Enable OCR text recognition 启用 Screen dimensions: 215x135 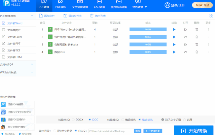pos(187,120)
